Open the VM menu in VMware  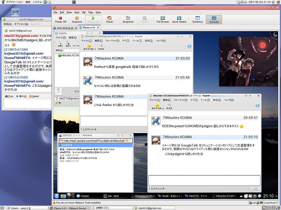[84, 12]
